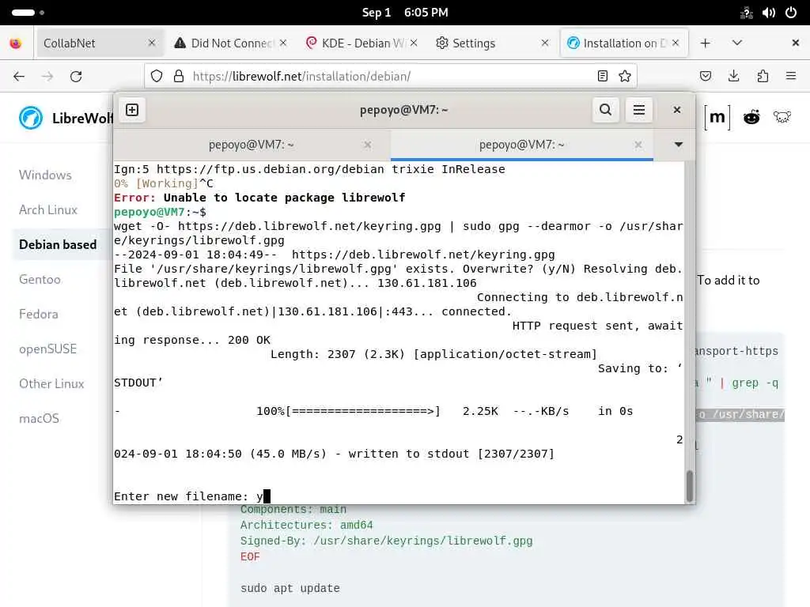Expand the list all tabs chevron
The image size is (810, 607).
[737, 43]
